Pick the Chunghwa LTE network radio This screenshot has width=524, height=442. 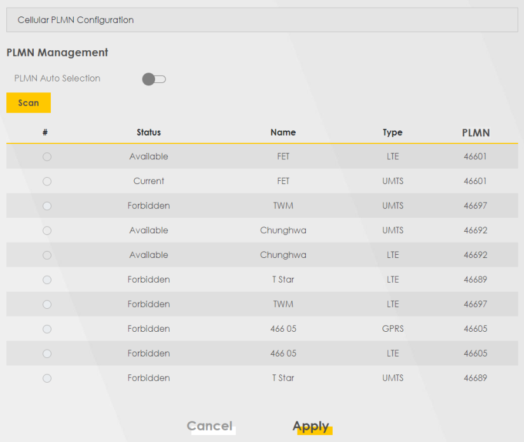(x=47, y=255)
